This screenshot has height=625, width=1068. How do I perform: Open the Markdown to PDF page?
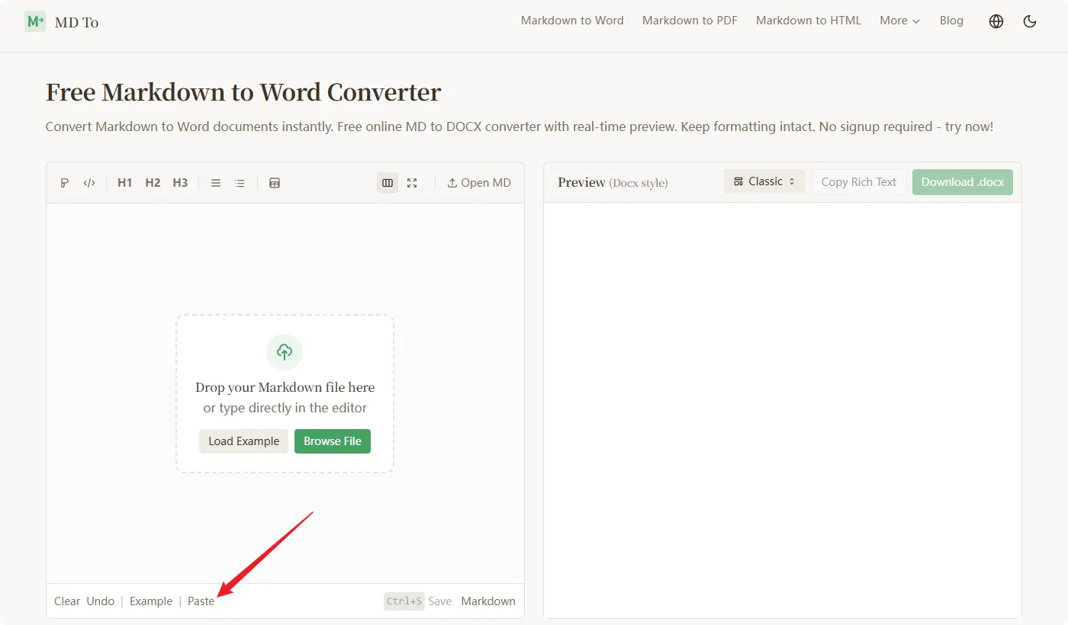pyautogui.click(x=689, y=21)
